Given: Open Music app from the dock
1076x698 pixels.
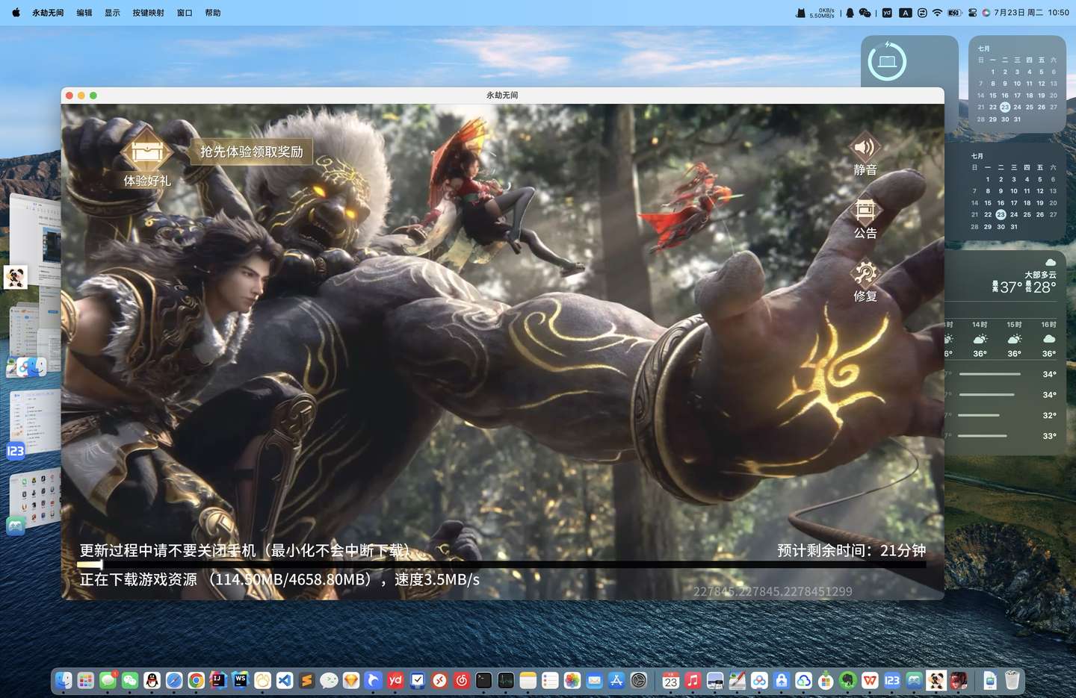Looking at the screenshot, I should coord(693,680).
